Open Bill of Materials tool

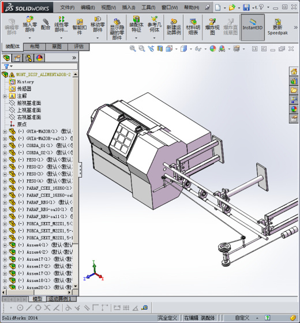(193, 27)
